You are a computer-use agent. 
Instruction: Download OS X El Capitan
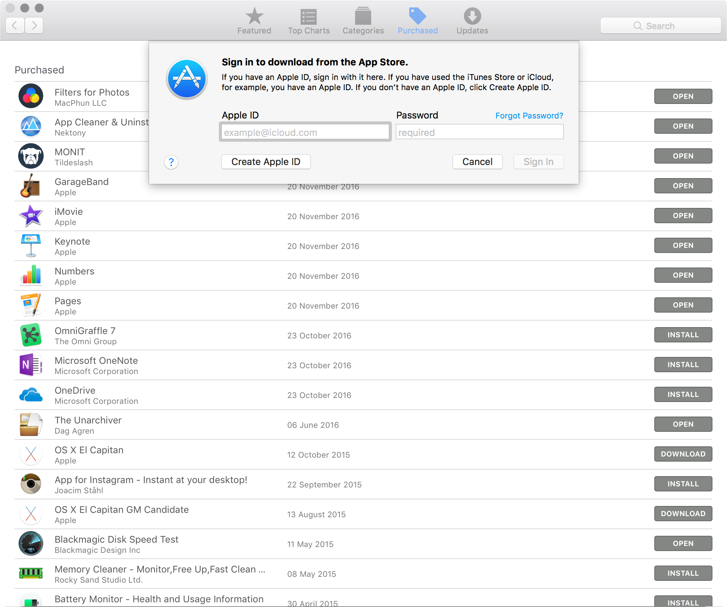(683, 454)
